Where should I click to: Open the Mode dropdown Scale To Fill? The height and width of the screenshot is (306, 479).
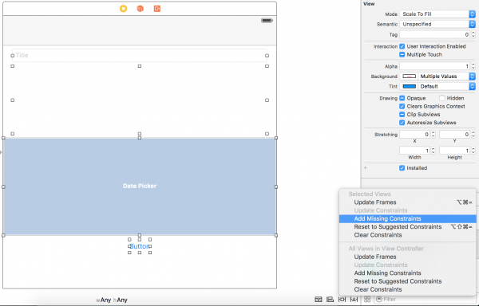[x=437, y=14]
